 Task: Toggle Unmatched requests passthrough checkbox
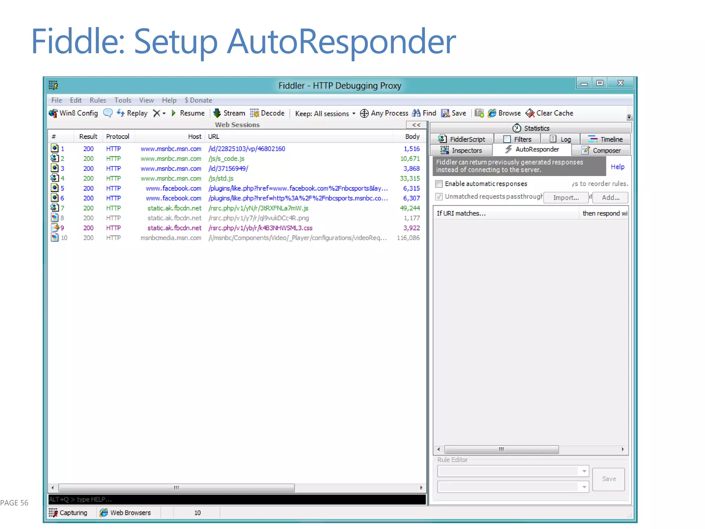(x=439, y=197)
